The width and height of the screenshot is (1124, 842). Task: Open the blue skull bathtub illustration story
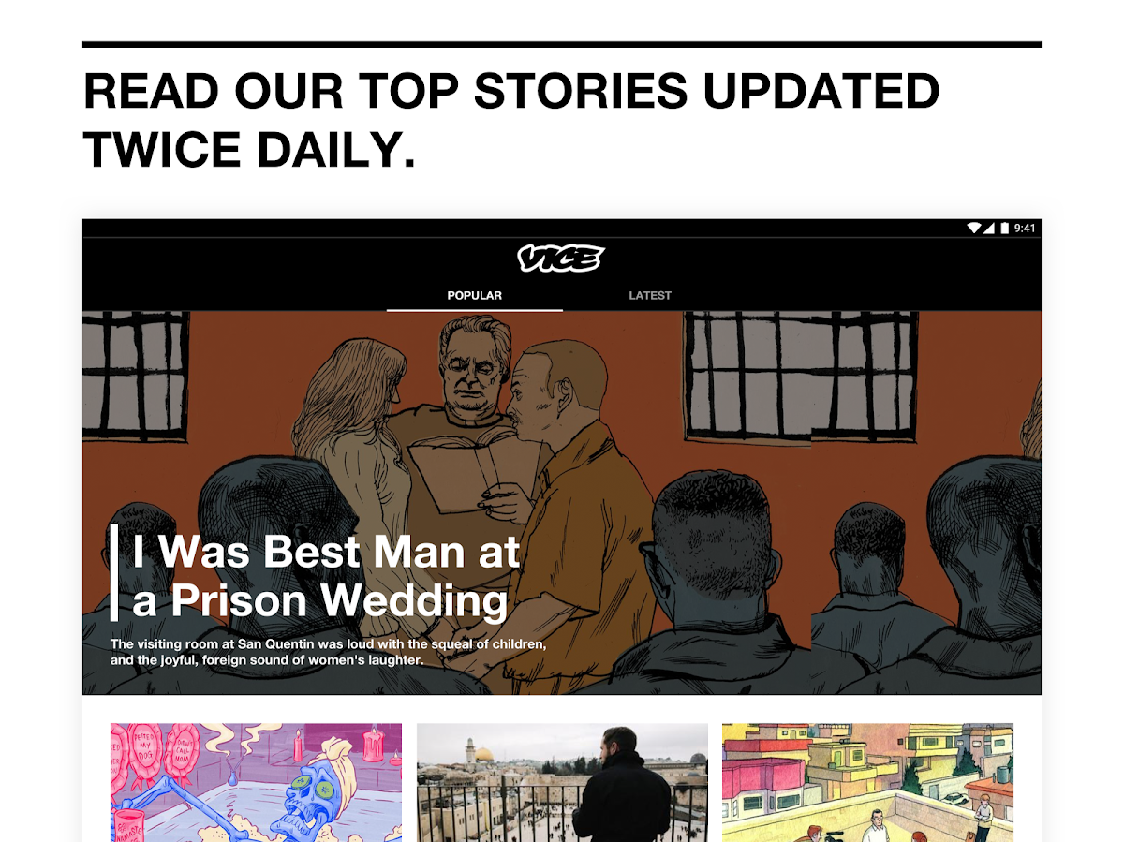click(x=256, y=782)
